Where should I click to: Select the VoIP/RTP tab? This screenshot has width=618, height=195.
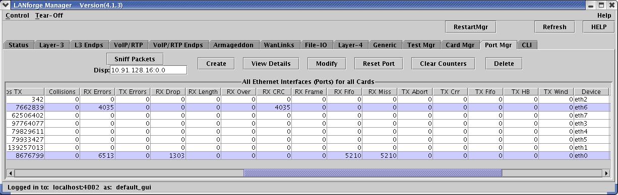click(128, 45)
